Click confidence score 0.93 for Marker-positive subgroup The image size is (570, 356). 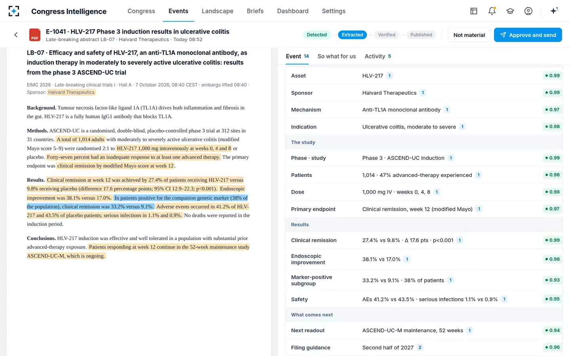(x=553, y=280)
